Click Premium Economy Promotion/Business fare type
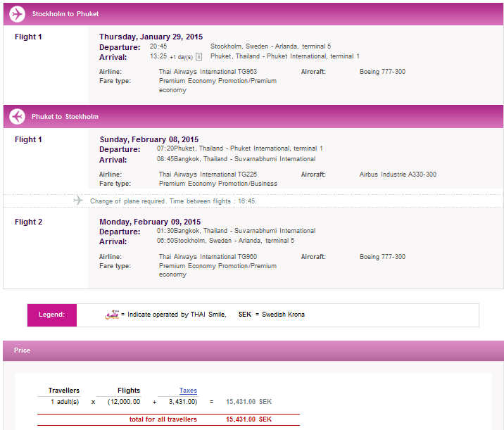 218,184
